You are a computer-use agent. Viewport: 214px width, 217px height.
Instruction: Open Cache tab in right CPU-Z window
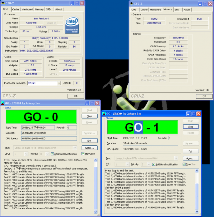coord(144,10)
